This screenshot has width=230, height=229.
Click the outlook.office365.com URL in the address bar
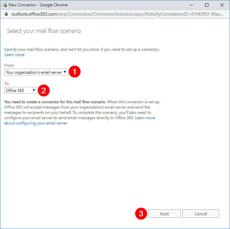click(x=117, y=14)
